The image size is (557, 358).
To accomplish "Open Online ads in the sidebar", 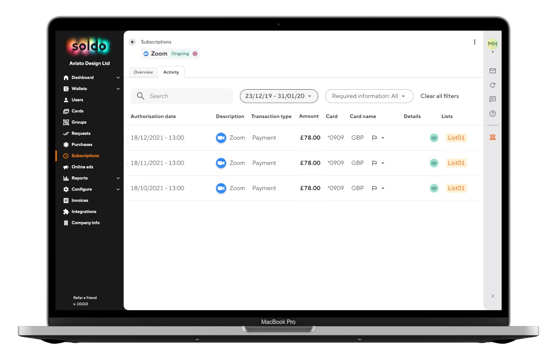I will pyautogui.click(x=82, y=167).
